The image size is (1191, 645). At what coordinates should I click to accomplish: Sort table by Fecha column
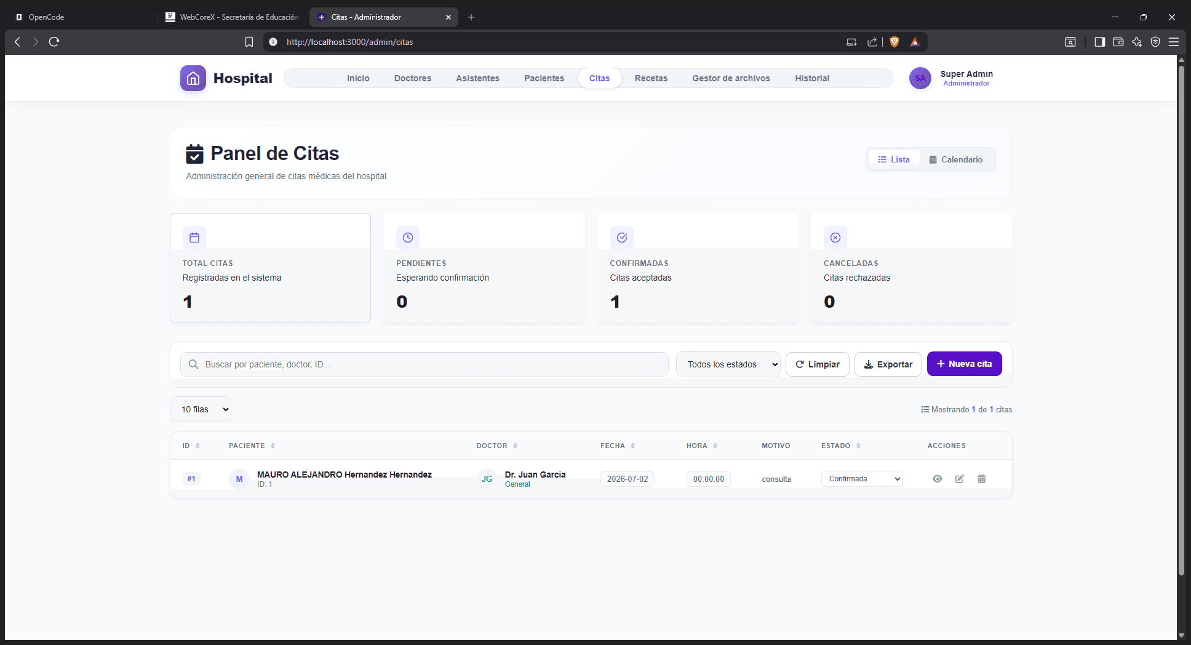point(618,446)
